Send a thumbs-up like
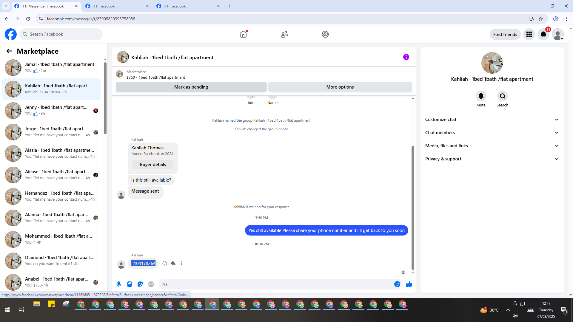573x322 pixels. pos(409,284)
